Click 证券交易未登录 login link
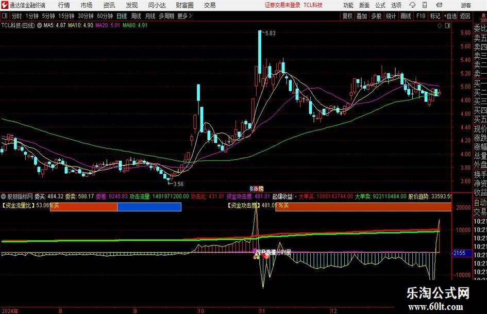The image size is (487, 314). [282, 5]
